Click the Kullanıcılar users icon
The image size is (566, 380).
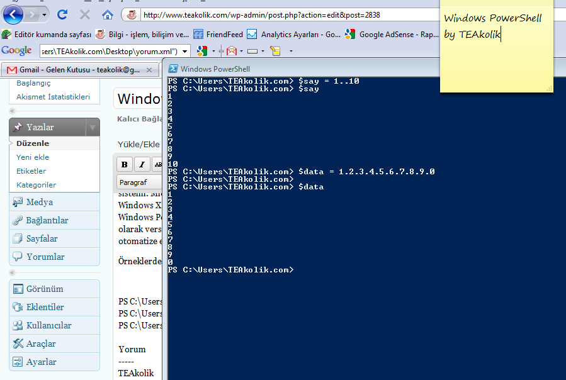coord(18,325)
